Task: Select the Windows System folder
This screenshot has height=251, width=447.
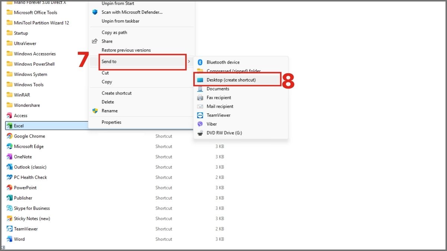Action: tap(27, 74)
